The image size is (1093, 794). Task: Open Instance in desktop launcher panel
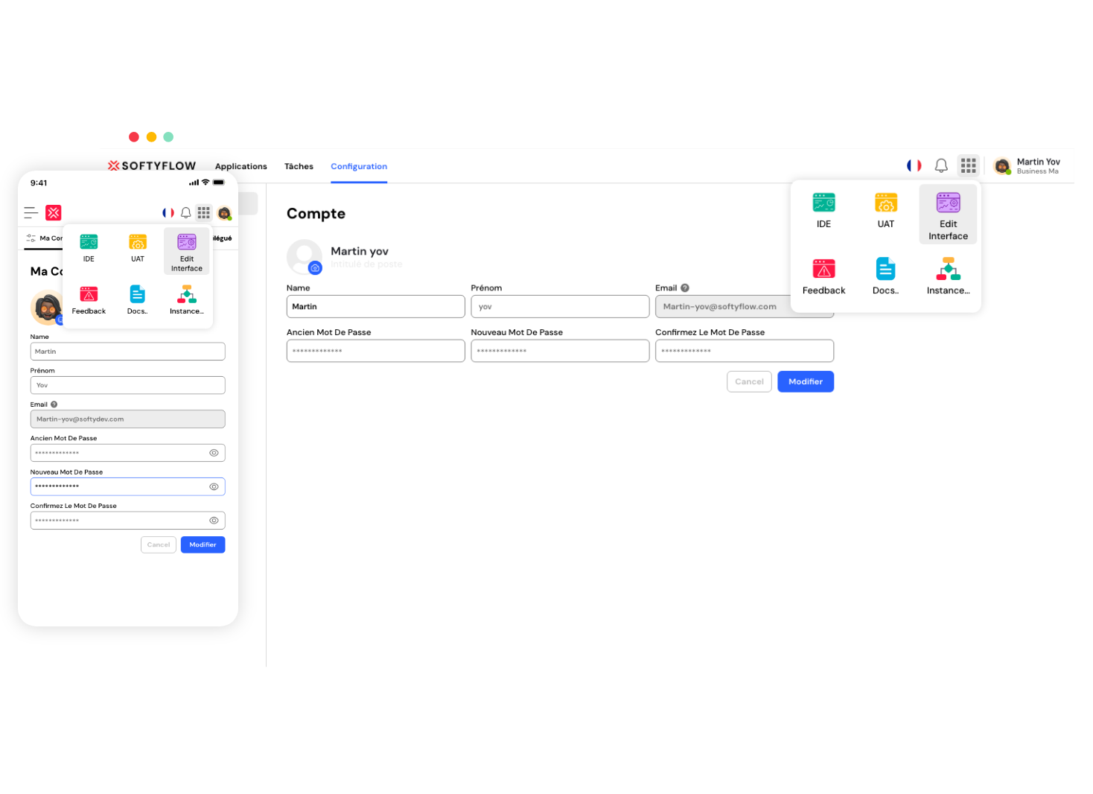[948, 276]
